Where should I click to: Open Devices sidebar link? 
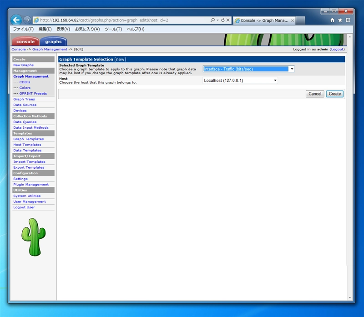[x=20, y=111]
